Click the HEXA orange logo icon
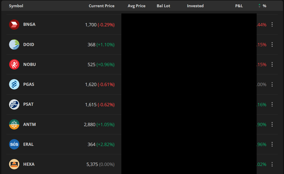The height and width of the screenshot is (174, 284). coord(14,164)
